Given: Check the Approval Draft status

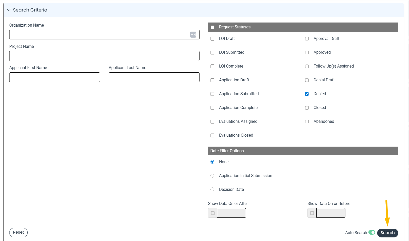Looking at the screenshot, I should pos(307,39).
